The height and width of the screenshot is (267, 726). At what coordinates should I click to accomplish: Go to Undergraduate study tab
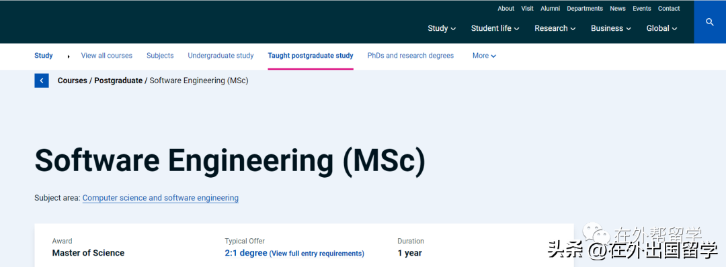click(x=220, y=56)
